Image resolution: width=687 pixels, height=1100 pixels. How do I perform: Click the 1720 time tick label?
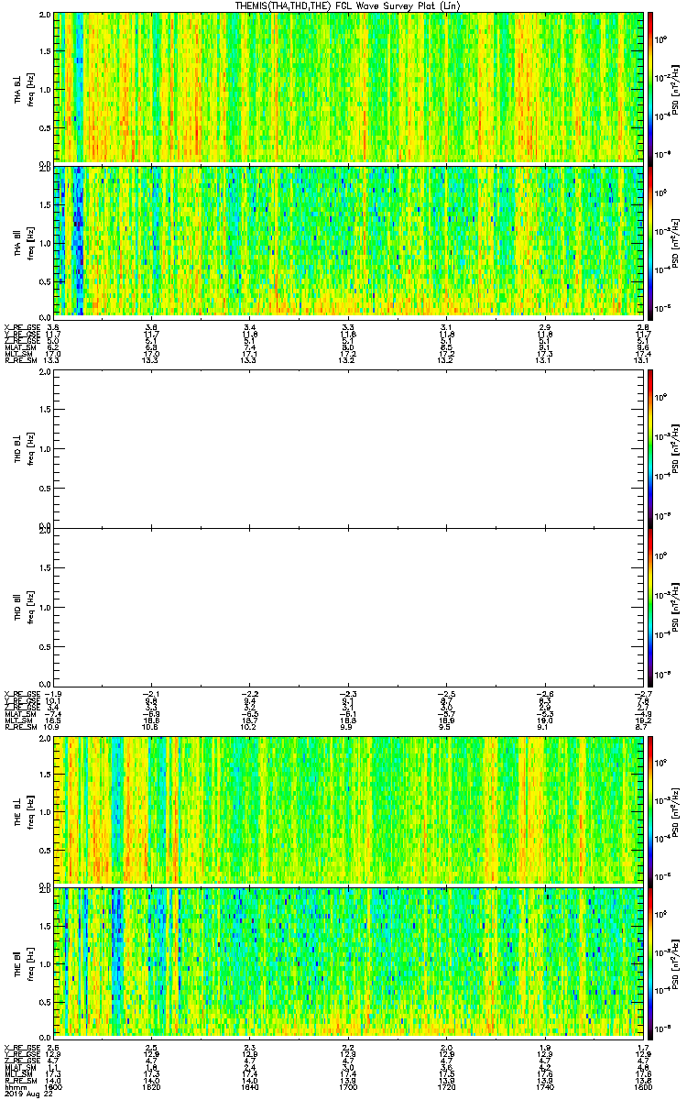tap(446, 1086)
